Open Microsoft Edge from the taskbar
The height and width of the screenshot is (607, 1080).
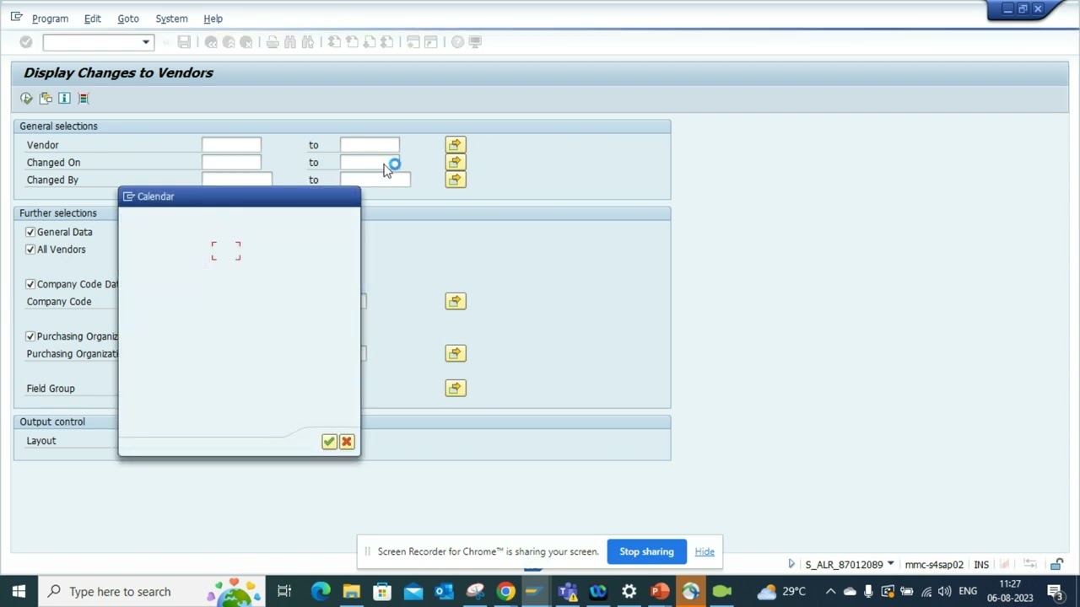[321, 591]
